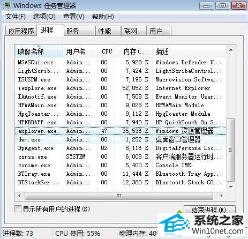Viewport: 248px width, 239px height.
Task: Close the Windows 任务管理器 window
Action: coord(238,6)
